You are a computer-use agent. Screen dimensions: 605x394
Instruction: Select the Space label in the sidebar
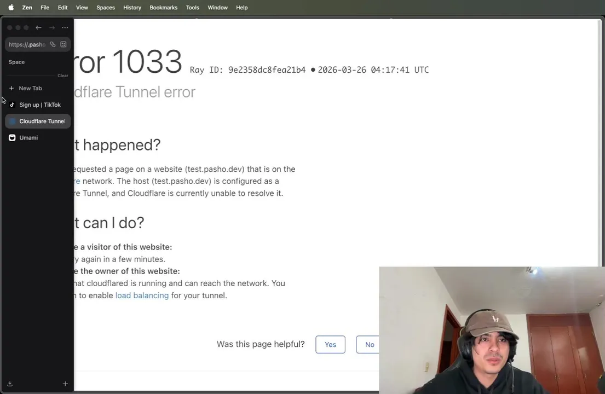[16, 62]
